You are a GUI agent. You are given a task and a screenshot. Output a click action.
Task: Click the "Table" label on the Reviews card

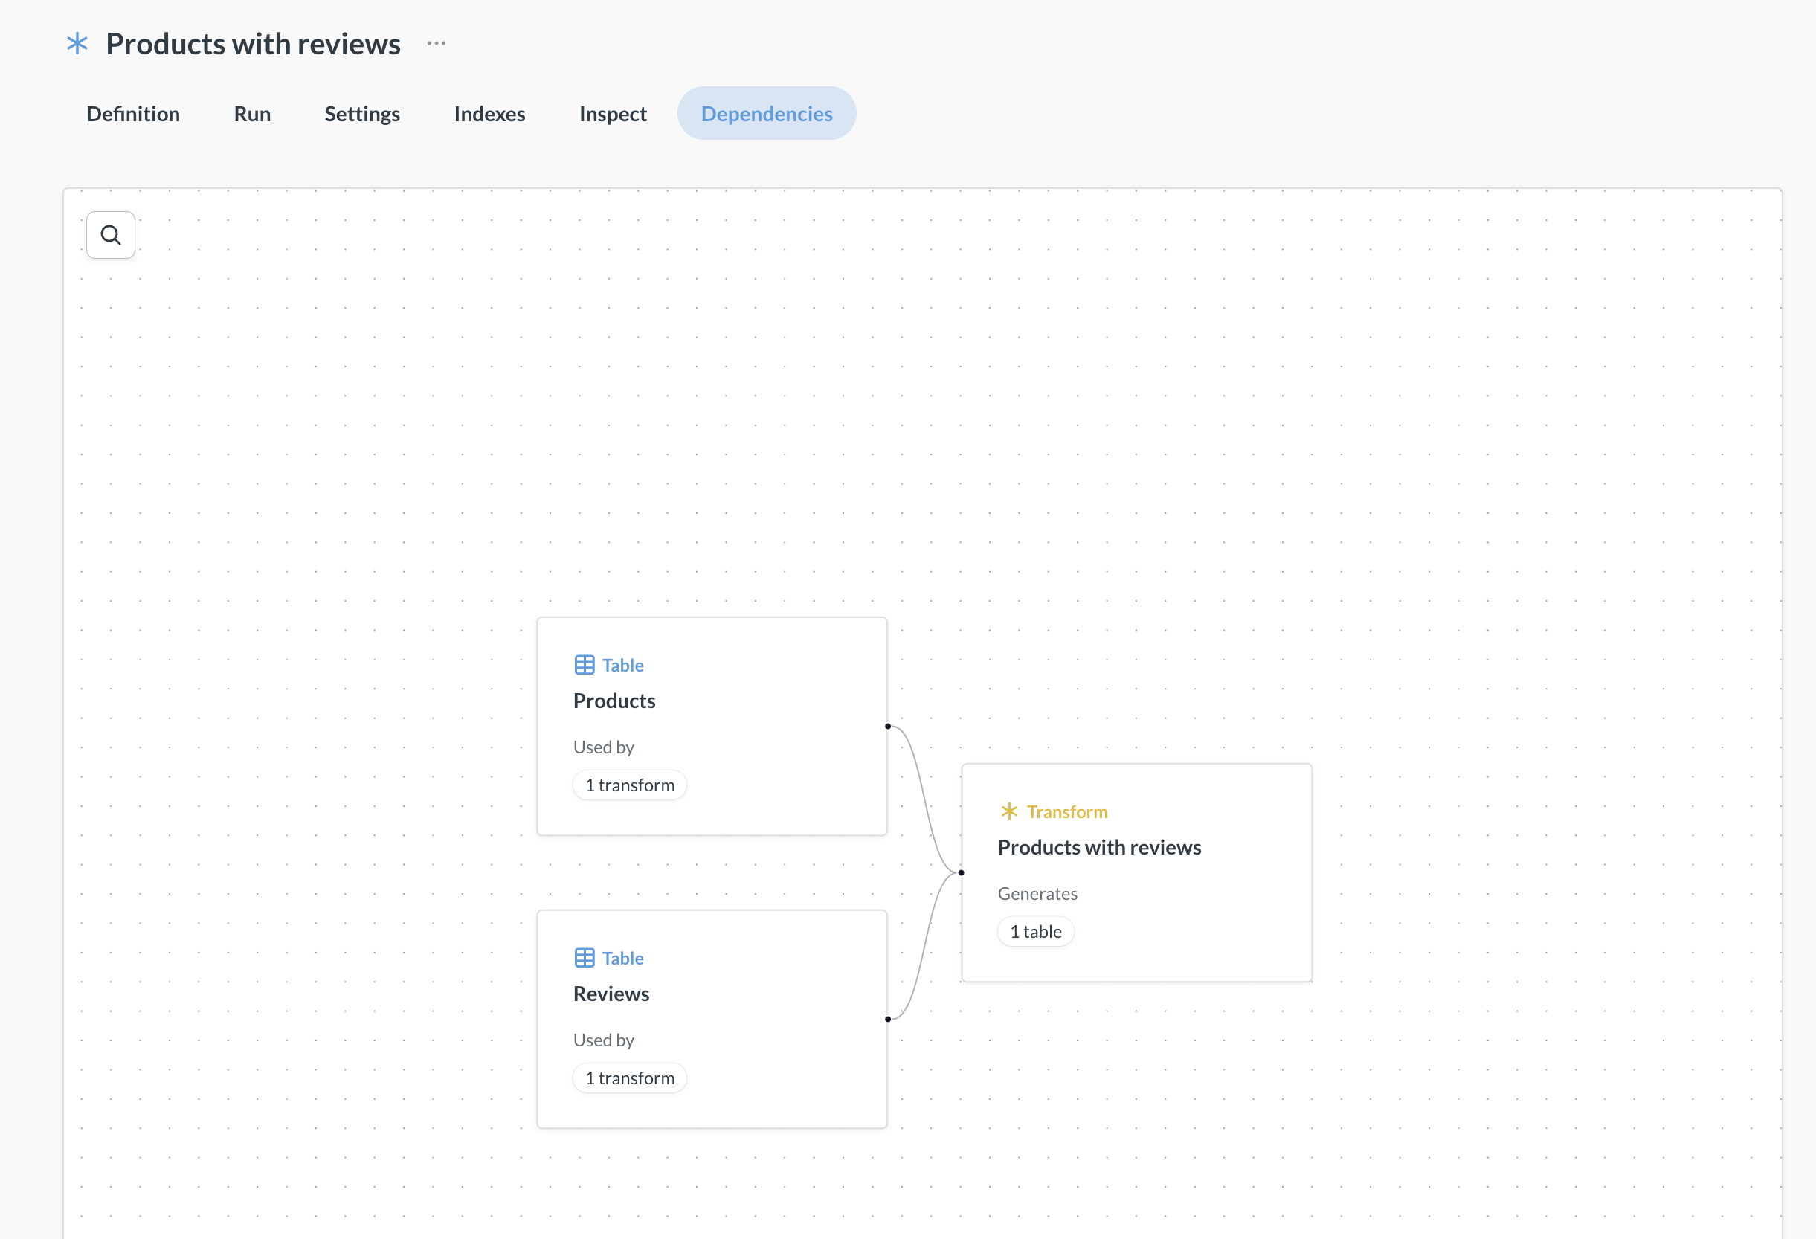(622, 959)
